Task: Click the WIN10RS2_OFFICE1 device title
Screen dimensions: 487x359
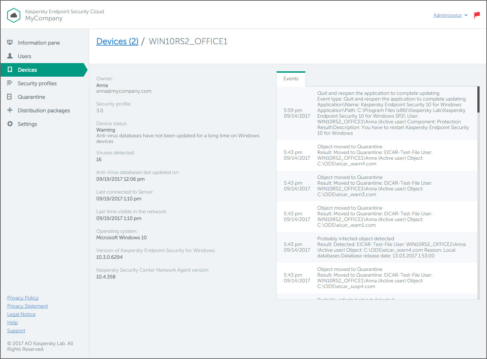Action: pyautogui.click(x=188, y=41)
